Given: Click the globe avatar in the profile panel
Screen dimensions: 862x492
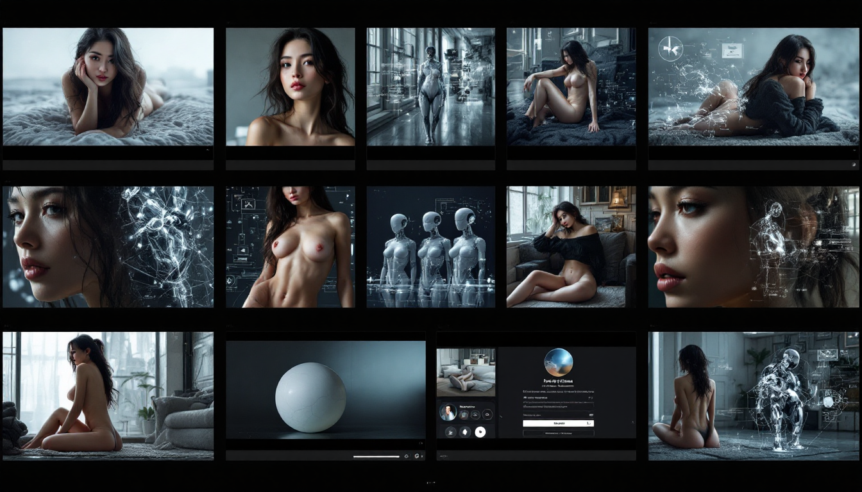Looking at the screenshot, I should tap(559, 364).
